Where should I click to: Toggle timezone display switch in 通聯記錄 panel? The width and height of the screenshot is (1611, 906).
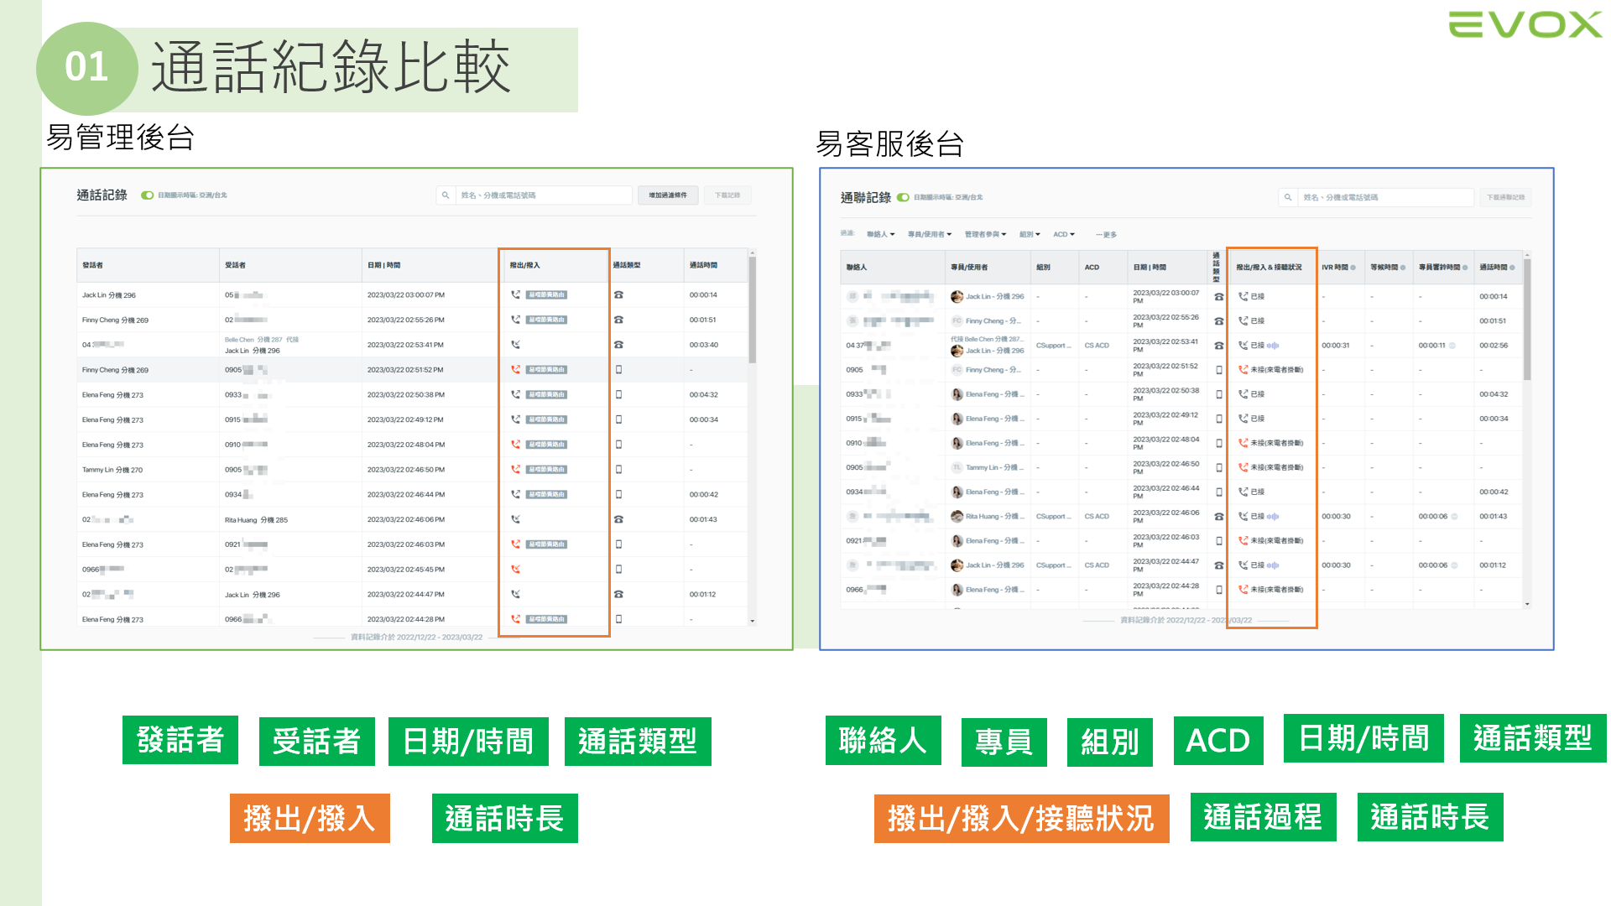(x=903, y=198)
